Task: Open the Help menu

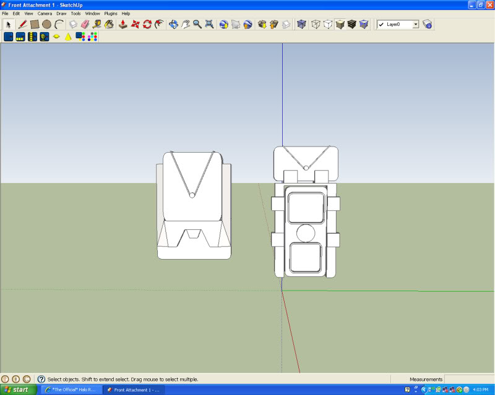Action: point(126,14)
